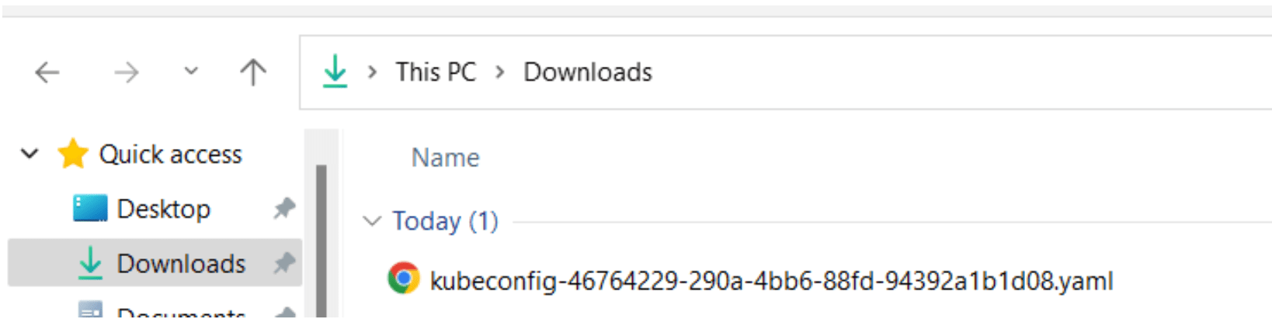1272x319 pixels.
Task: Click the Back navigation arrow
Action: point(47,73)
